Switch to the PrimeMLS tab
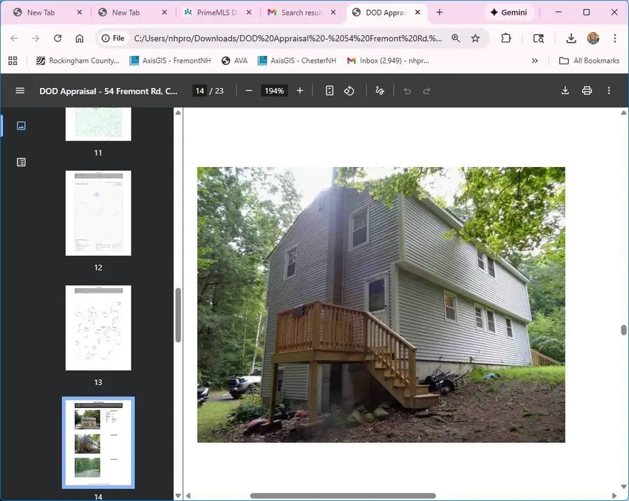Image resolution: width=629 pixels, height=501 pixels. 213,12
